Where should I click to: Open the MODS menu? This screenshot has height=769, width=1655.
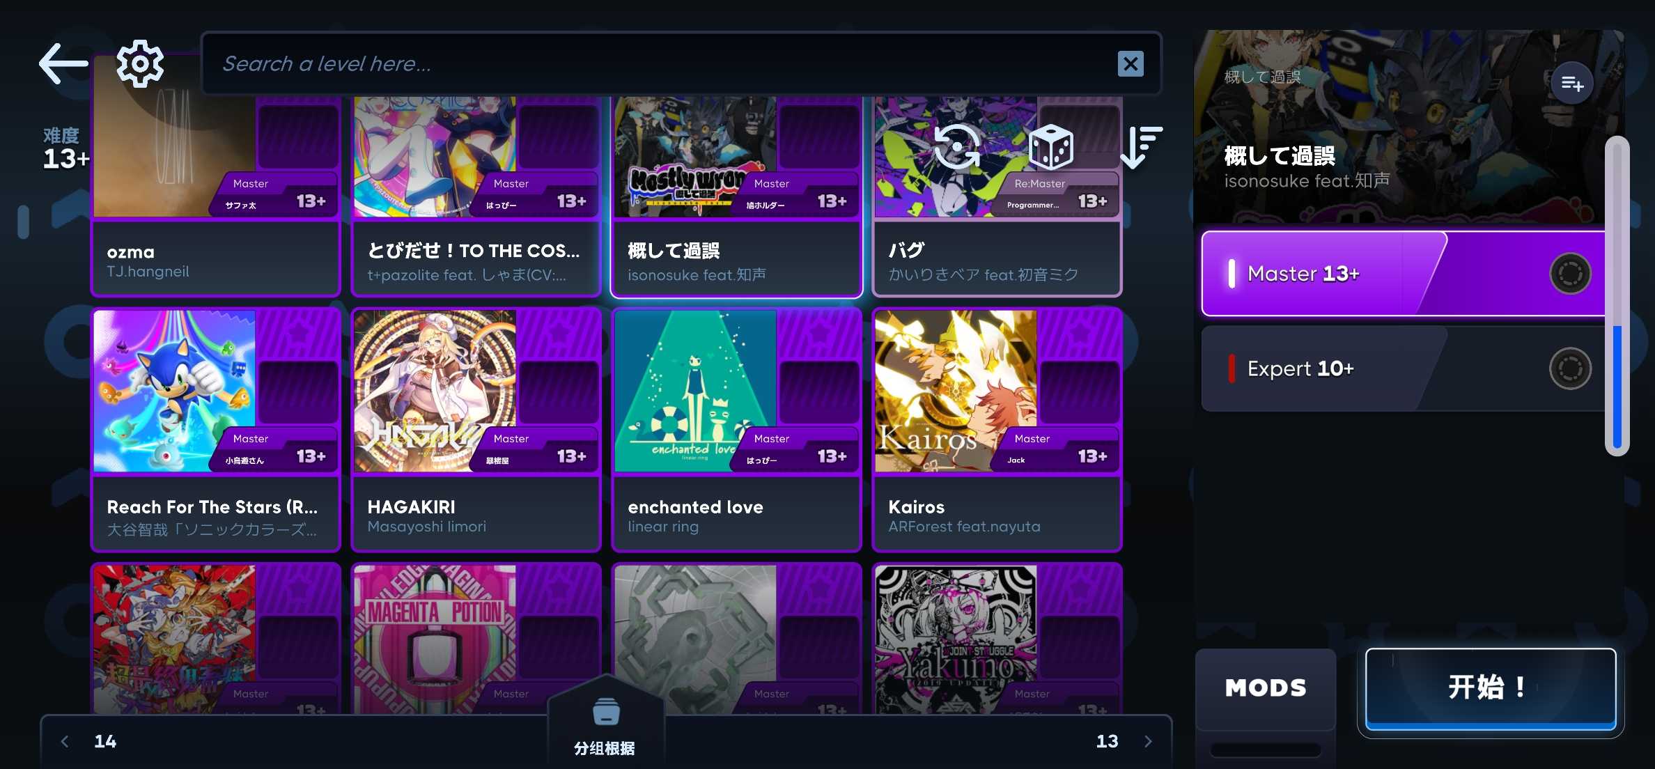[1266, 688]
